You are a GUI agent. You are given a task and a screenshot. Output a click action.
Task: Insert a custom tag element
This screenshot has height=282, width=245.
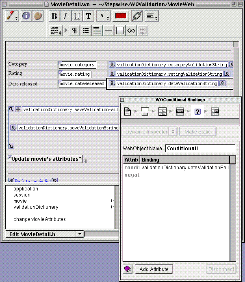click(131, 31)
